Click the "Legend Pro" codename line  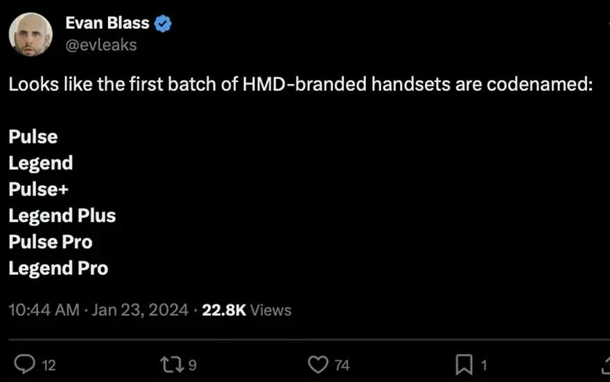click(x=58, y=268)
